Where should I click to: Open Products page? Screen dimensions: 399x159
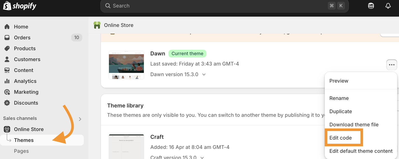click(x=25, y=48)
